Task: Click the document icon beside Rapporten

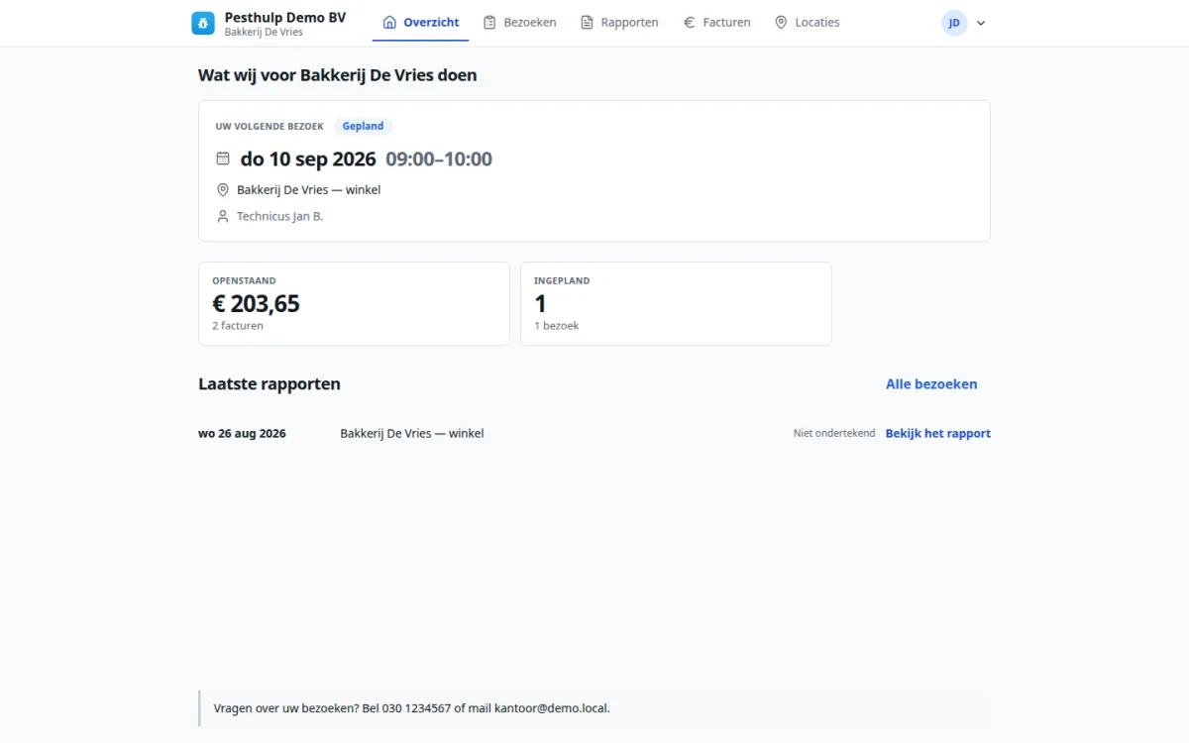Action: pos(587,22)
